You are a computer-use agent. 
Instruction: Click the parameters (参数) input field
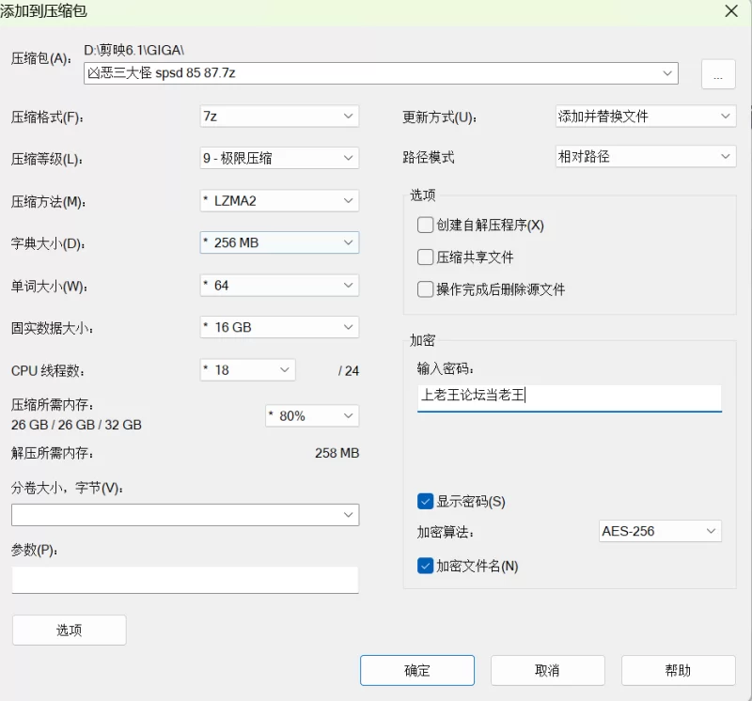(x=185, y=580)
